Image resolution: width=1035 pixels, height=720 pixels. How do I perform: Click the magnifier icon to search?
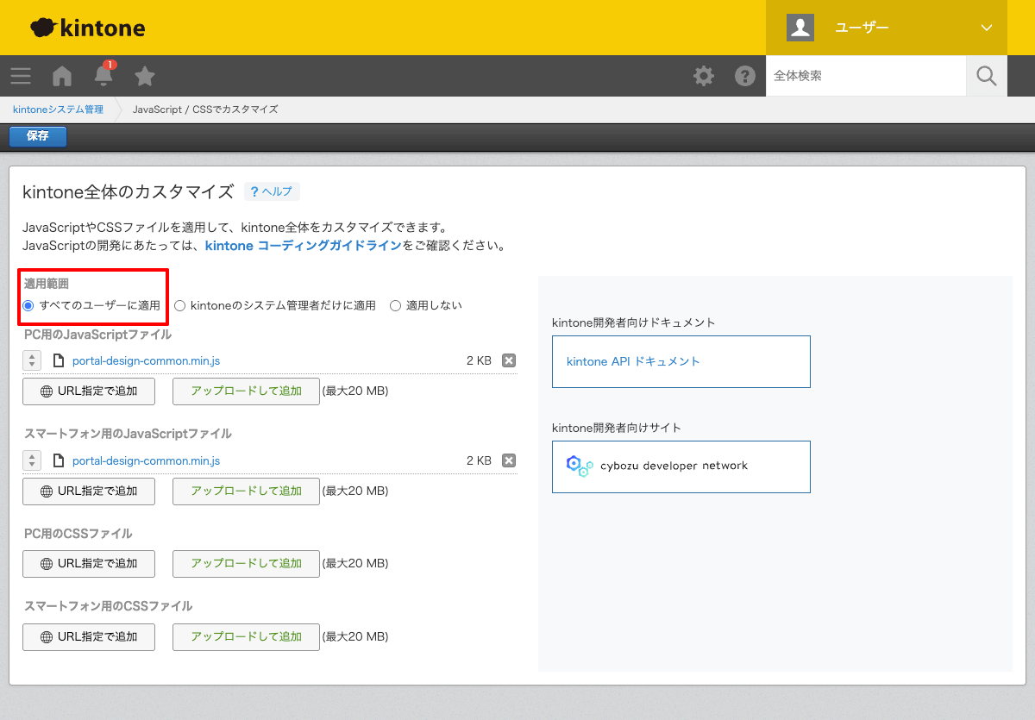(x=986, y=76)
